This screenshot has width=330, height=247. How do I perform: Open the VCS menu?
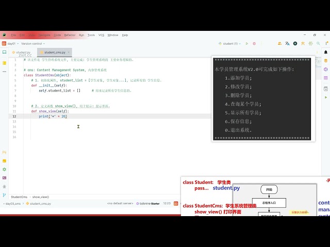click(101, 35)
